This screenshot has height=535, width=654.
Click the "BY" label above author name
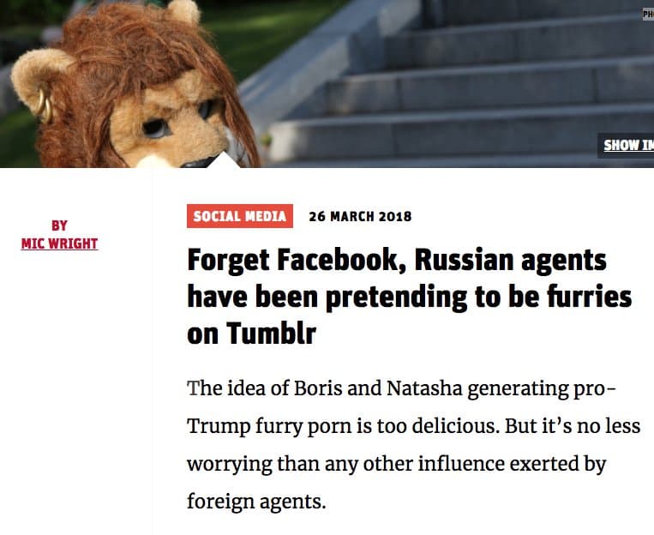coord(59,225)
